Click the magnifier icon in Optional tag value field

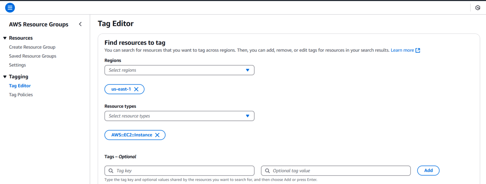[267, 170]
